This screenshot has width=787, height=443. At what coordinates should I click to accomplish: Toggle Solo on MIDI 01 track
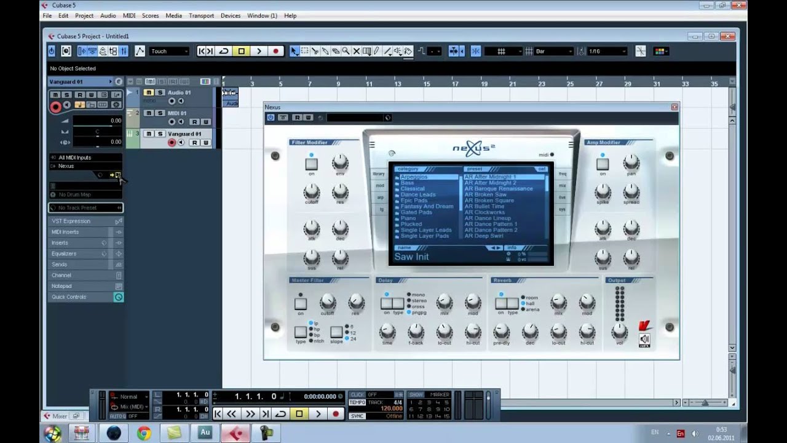tap(160, 113)
